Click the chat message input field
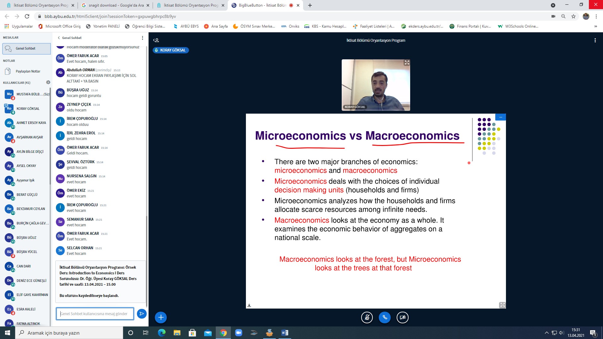603x339 pixels. point(95,314)
